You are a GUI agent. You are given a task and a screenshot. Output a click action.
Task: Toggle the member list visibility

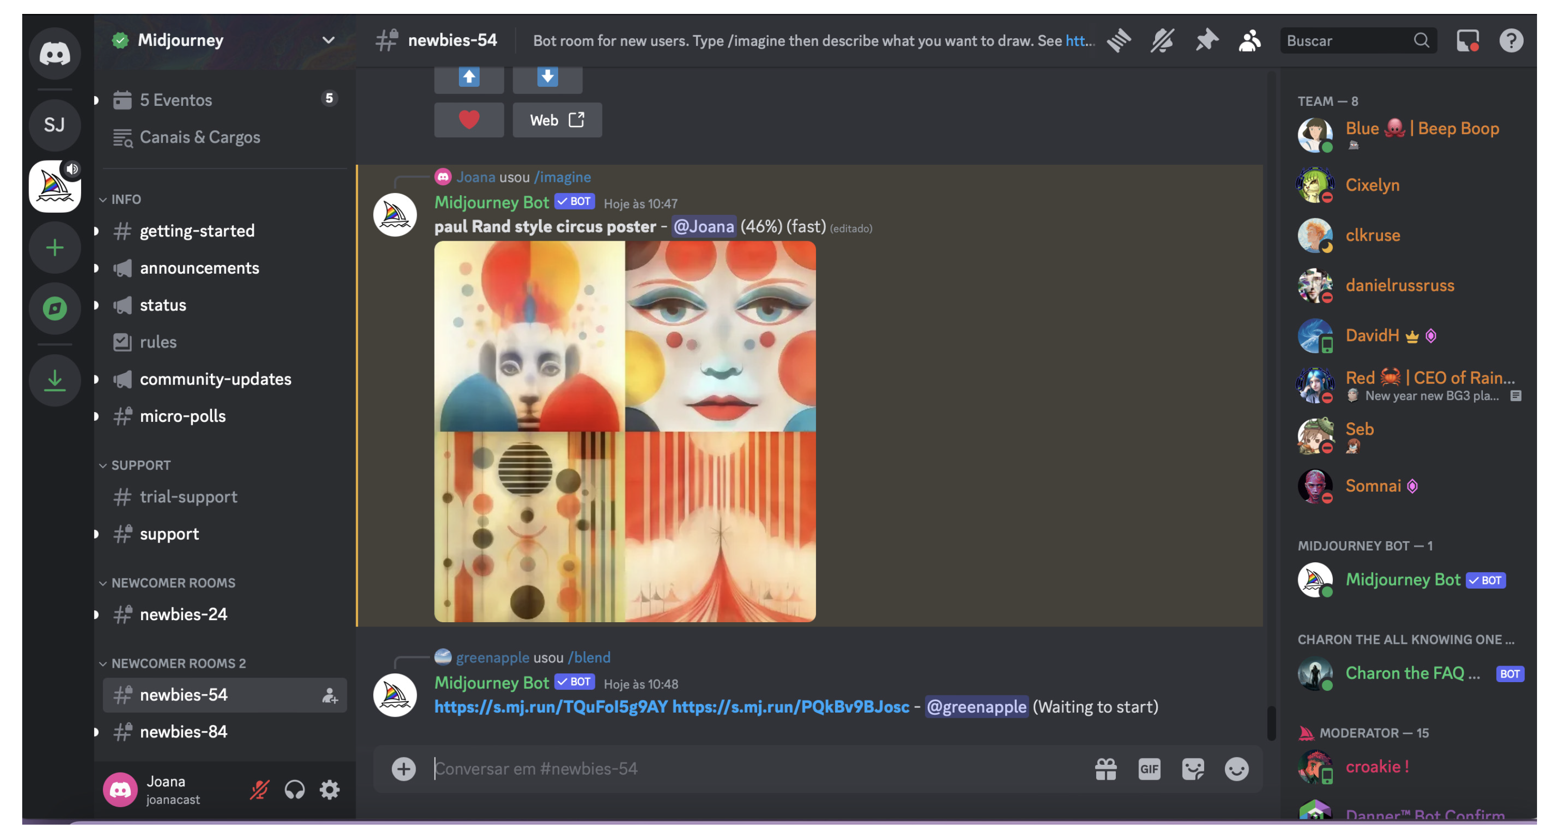1250,40
